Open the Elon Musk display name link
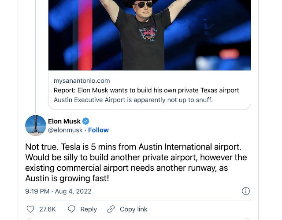The height and width of the screenshot is (220, 282). click(x=64, y=121)
